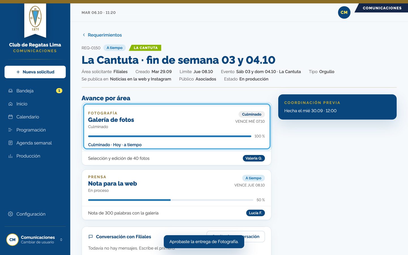Click the Lucía F. assignee chip

coord(255,213)
